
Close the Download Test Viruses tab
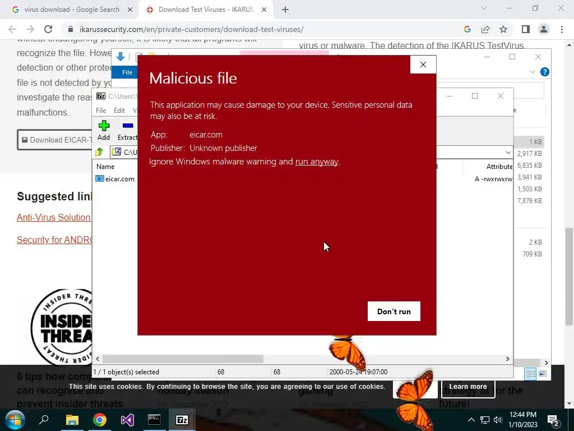(x=264, y=10)
